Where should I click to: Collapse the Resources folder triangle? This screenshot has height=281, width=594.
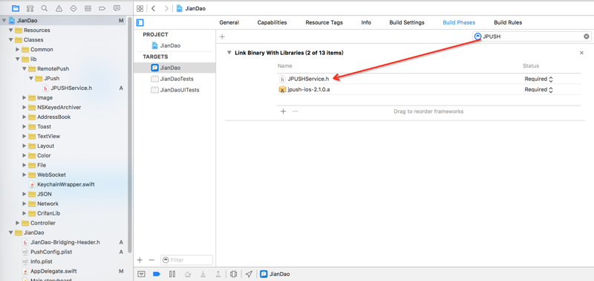click(10, 30)
